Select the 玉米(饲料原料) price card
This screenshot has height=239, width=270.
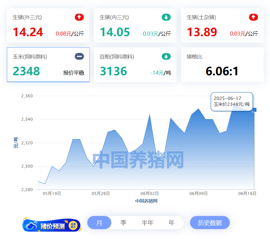pyautogui.click(x=48, y=65)
